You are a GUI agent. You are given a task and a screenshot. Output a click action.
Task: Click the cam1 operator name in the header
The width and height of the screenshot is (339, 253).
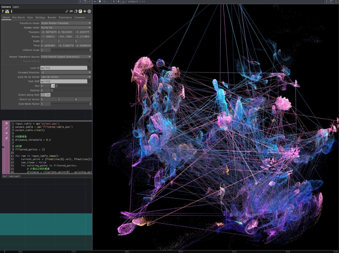click(16, 7)
